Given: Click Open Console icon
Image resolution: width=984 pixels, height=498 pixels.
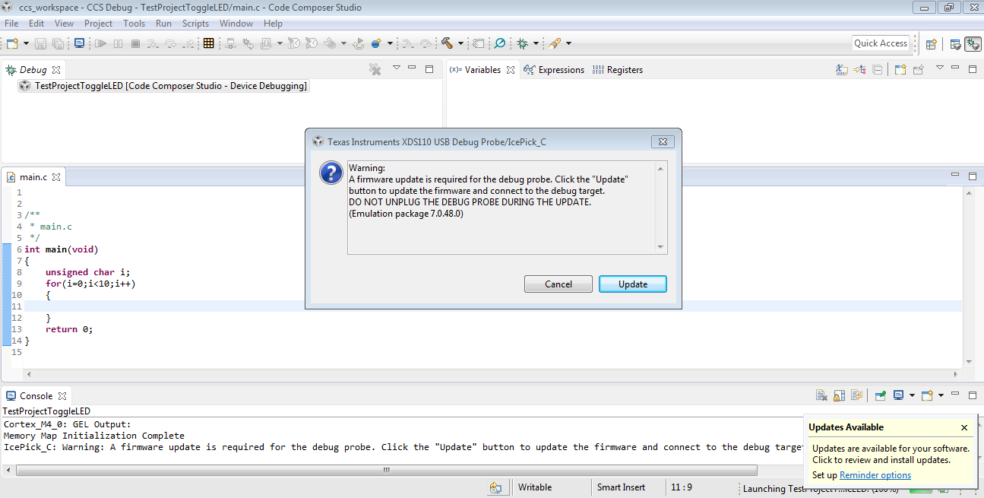Looking at the screenshot, I should tap(927, 395).
